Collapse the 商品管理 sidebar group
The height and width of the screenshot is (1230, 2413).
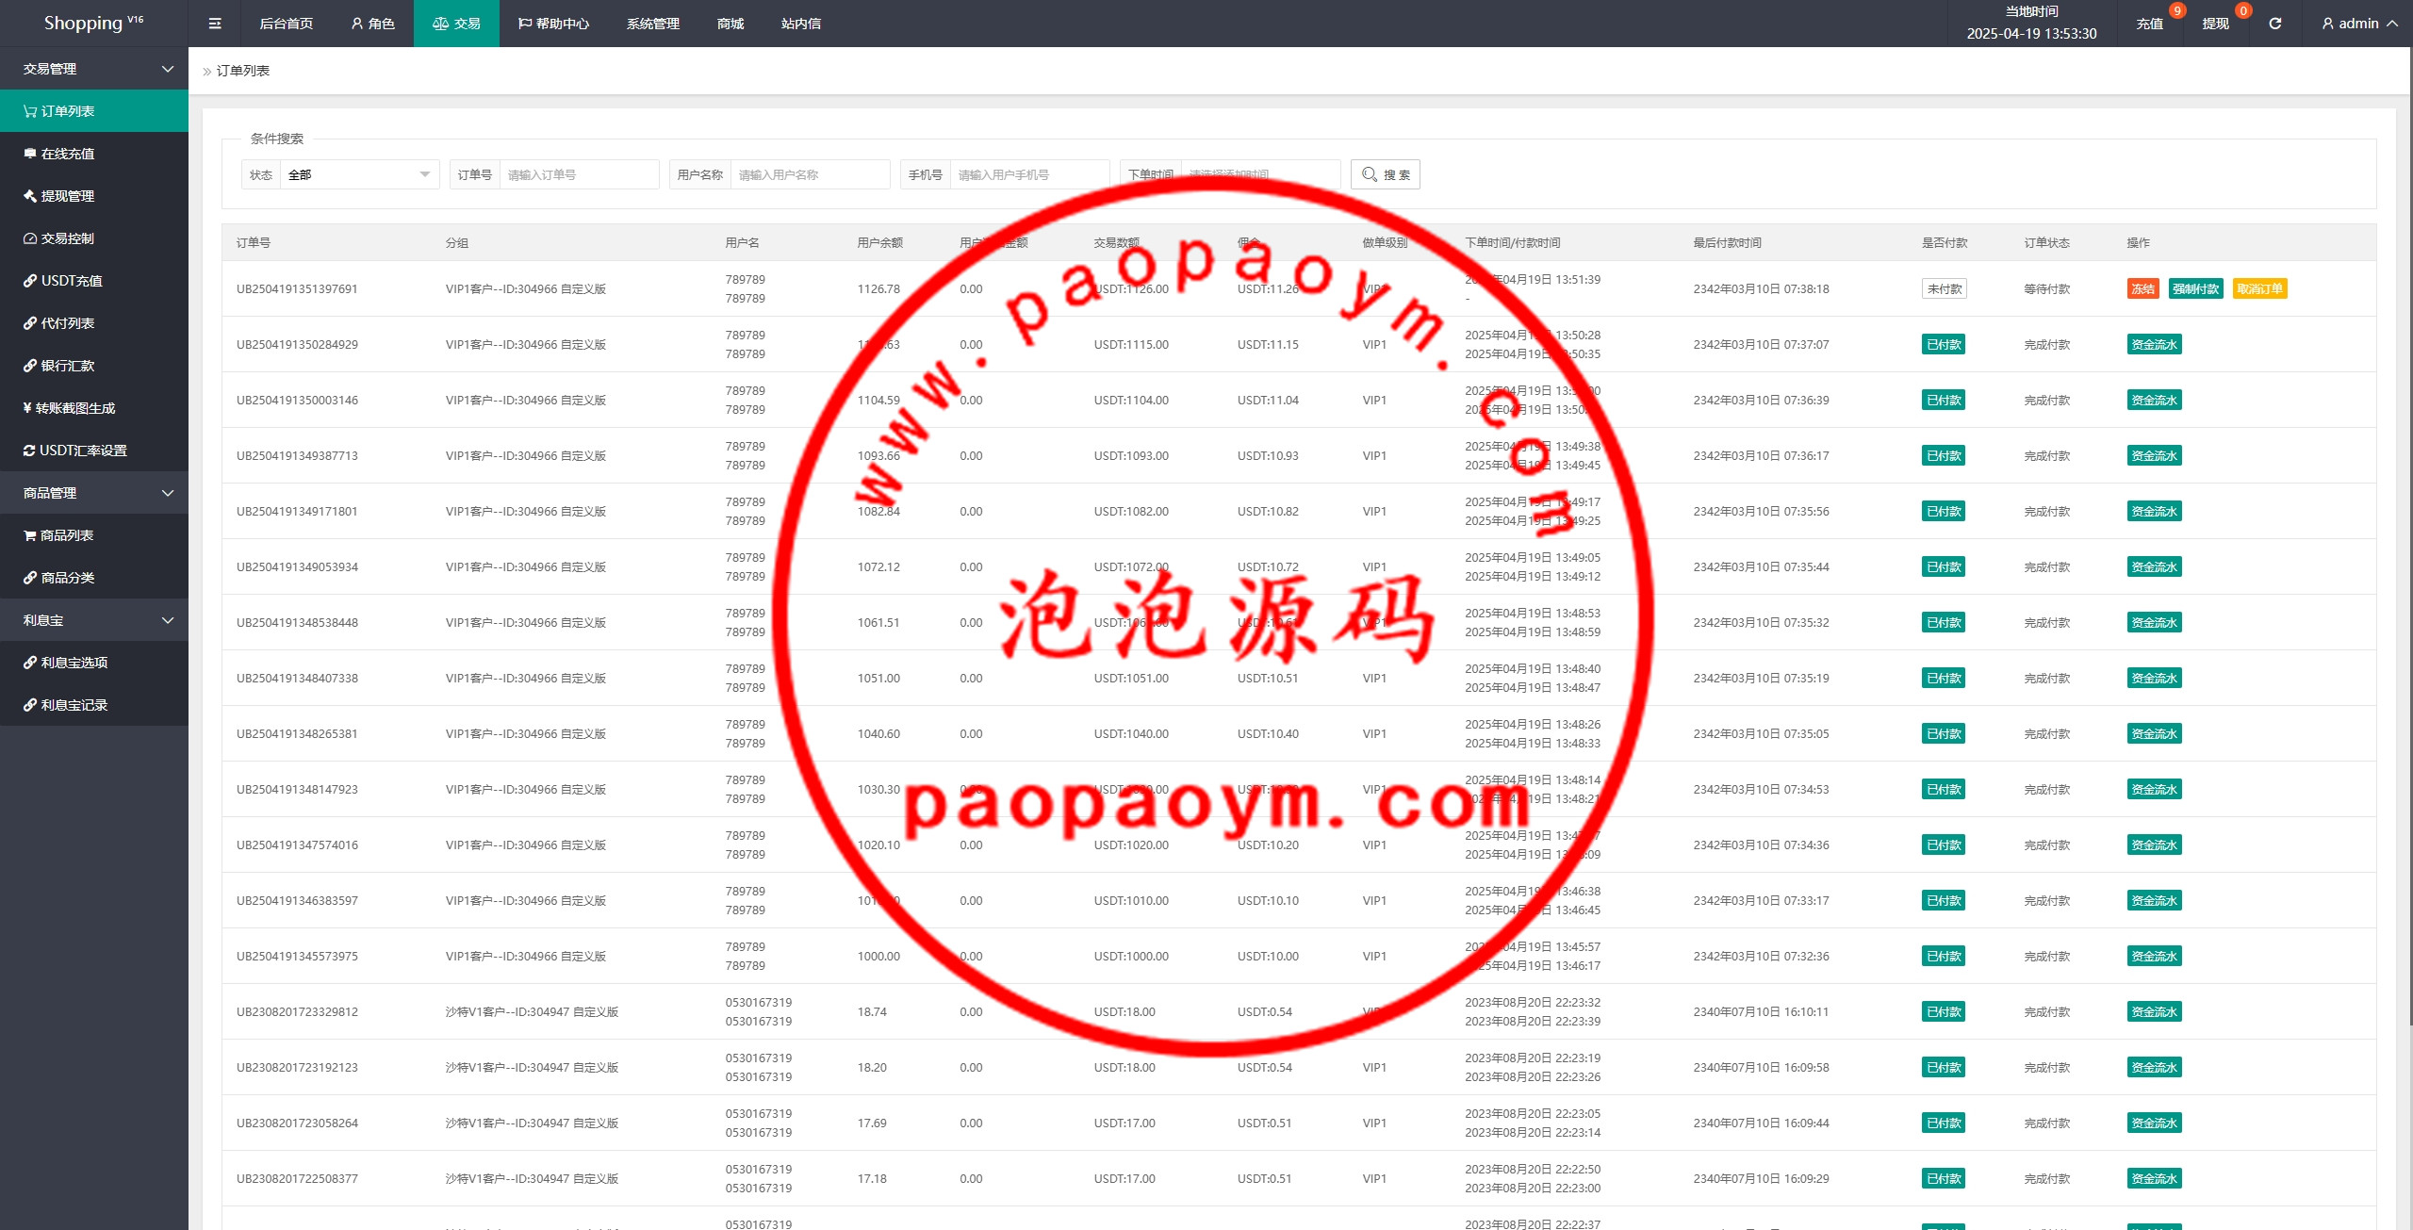(94, 493)
